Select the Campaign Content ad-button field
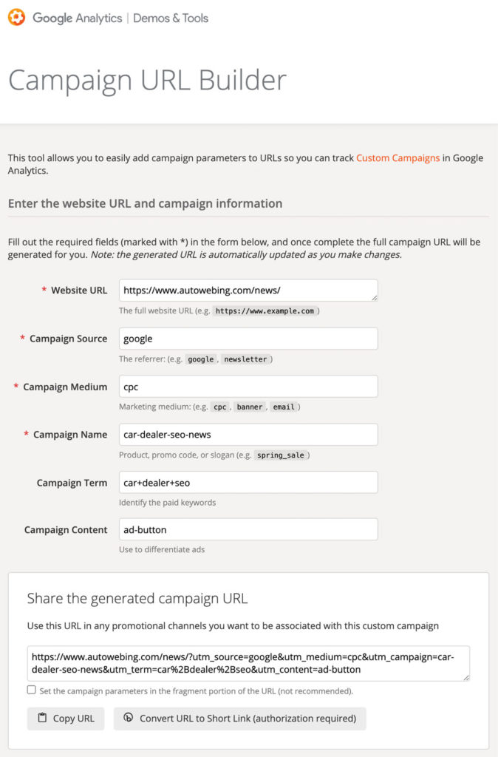 [x=248, y=529]
